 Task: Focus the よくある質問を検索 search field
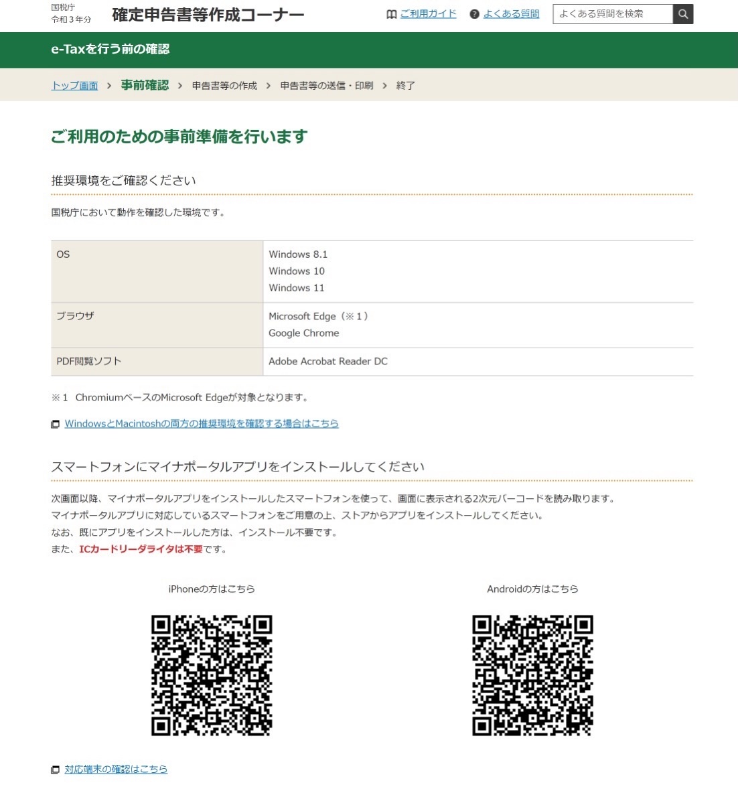613,14
